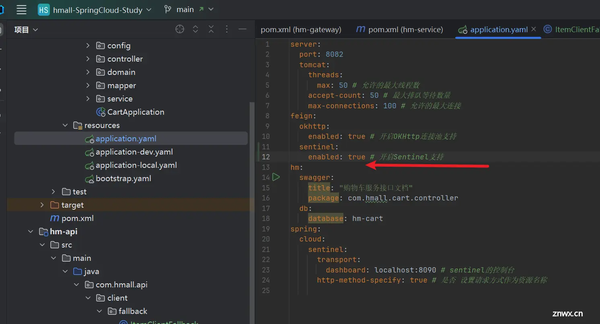Click the config folder icon
The image size is (600, 324).
pyautogui.click(x=101, y=45)
